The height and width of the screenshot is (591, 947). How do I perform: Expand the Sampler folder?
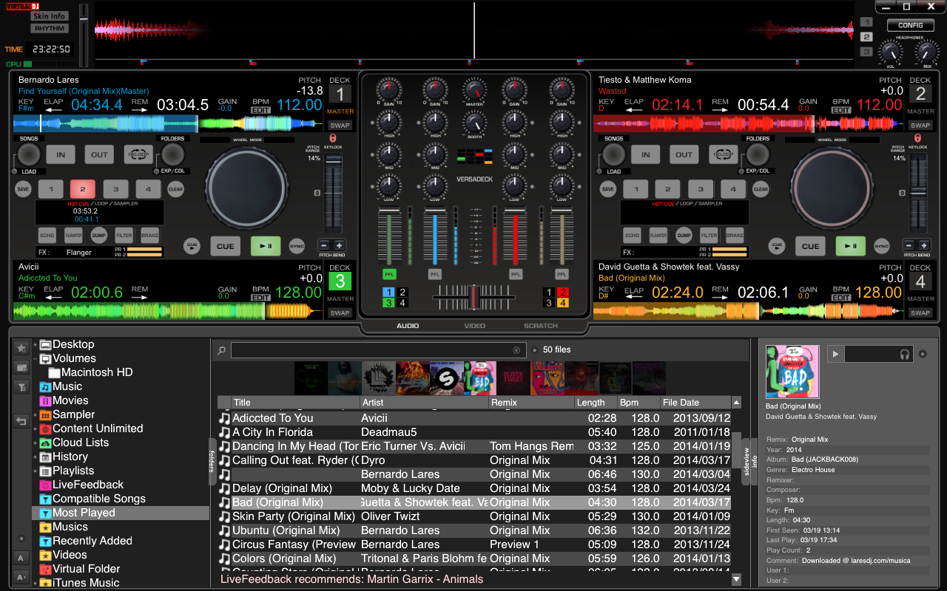point(35,414)
